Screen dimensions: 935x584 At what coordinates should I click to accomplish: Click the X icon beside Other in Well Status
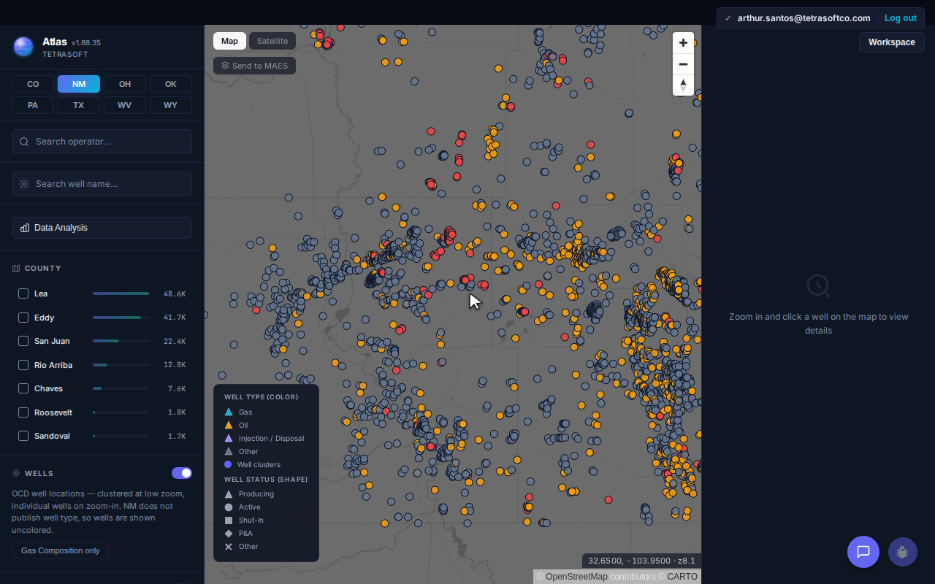[229, 546]
